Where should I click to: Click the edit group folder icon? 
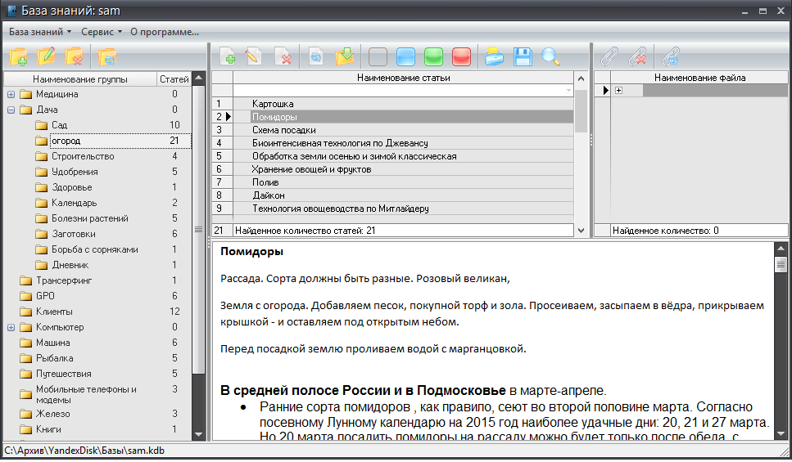click(x=47, y=56)
